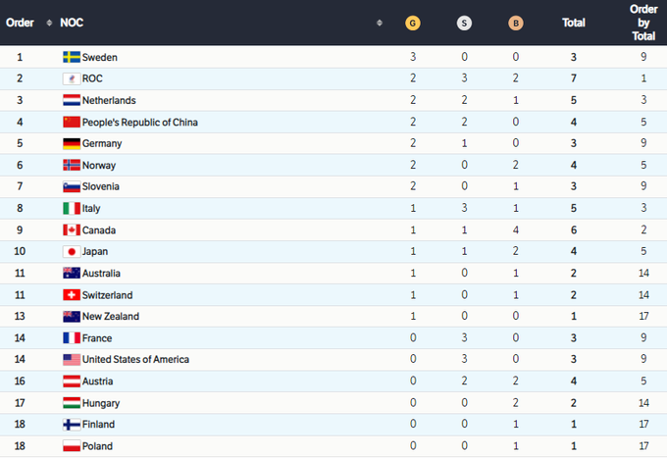Click the Switzerland flag icon

tap(71, 294)
